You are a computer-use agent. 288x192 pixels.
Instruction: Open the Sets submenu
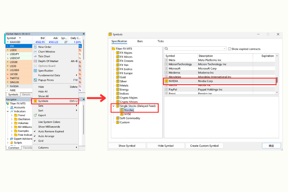point(55,106)
